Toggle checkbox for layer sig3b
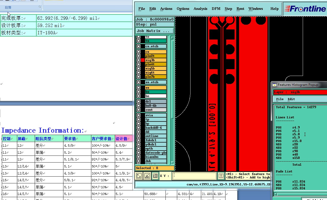 [x=139, y=60]
